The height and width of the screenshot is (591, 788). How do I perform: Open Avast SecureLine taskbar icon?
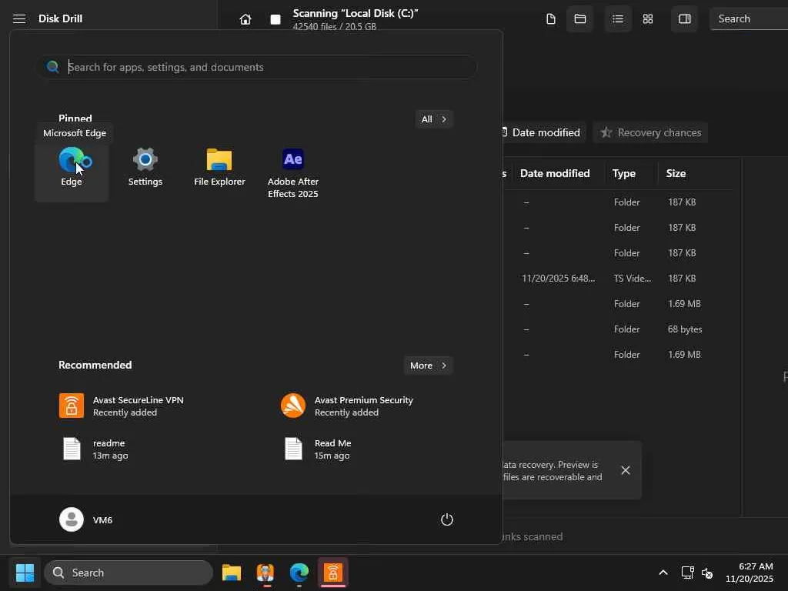[x=332, y=573]
